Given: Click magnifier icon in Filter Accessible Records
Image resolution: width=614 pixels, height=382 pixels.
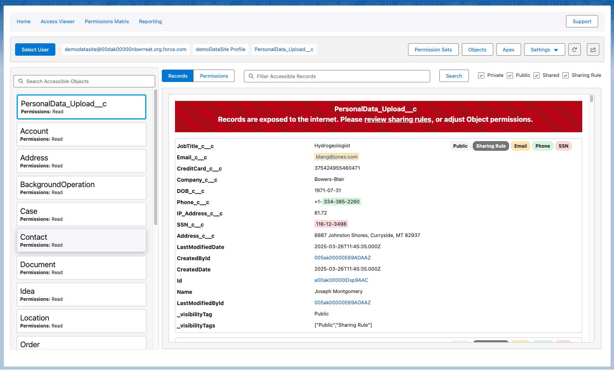Looking at the screenshot, I should pos(251,76).
